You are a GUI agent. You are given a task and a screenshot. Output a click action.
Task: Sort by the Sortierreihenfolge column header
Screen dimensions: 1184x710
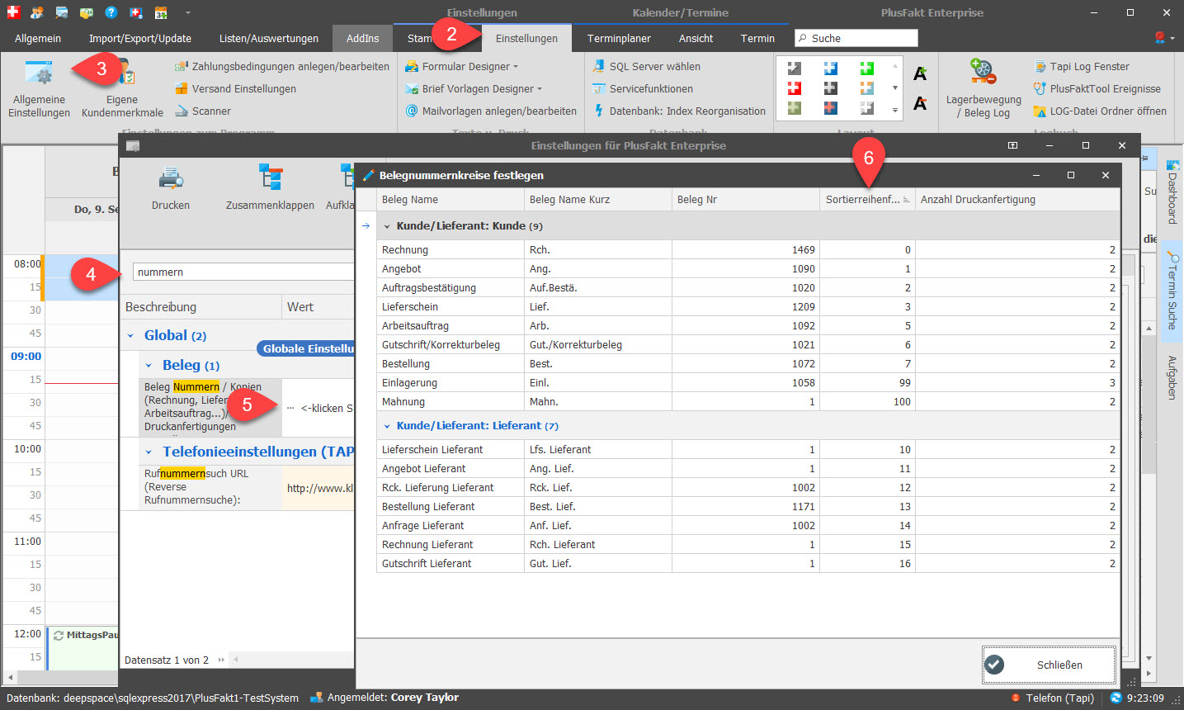point(867,200)
